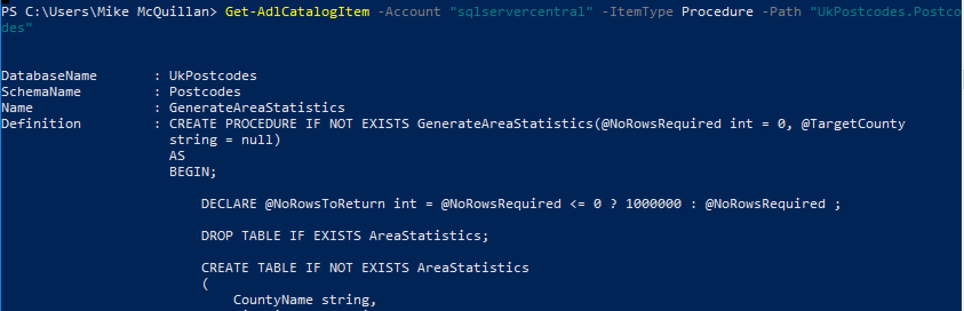Click the Get-AdlCatalogItem command text
Image resolution: width=964 pixels, height=311 pixels.
pos(297,11)
